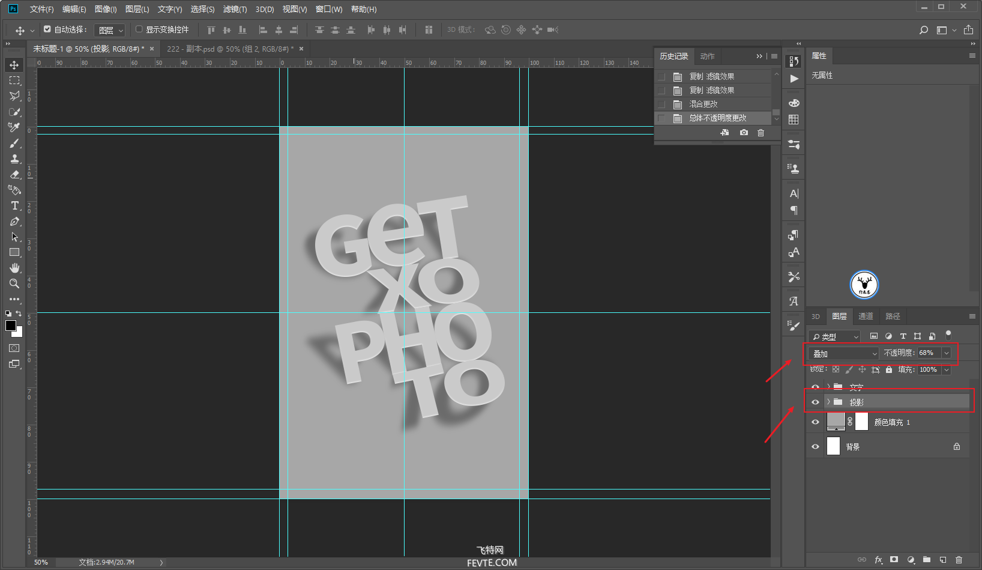Delete layer trash icon in Layers panel
This screenshot has height=570, width=982.
[959, 560]
